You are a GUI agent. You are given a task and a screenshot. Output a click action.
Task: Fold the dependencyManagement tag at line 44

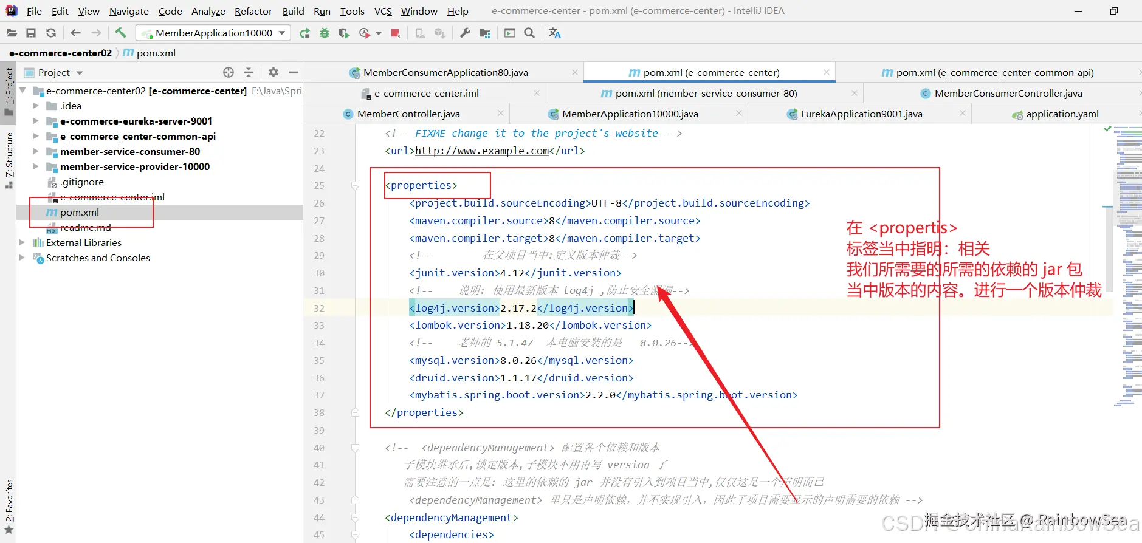(x=355, y=517)
